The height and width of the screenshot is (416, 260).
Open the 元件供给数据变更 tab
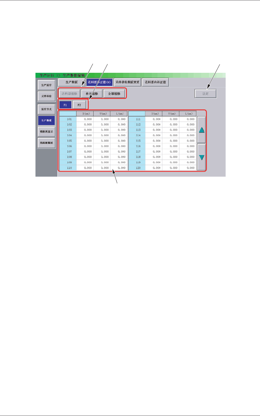point(127,82)
